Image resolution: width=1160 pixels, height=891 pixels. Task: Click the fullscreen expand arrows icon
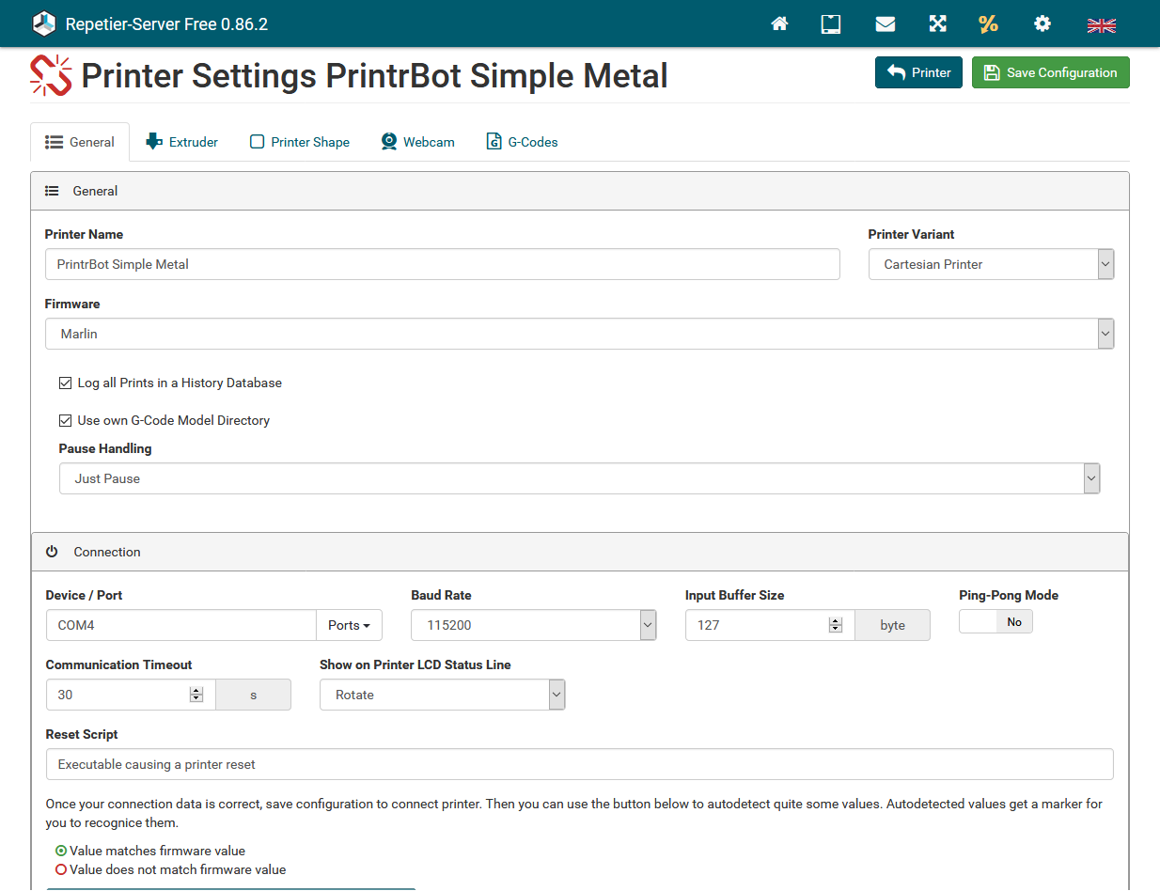point(937,23)
